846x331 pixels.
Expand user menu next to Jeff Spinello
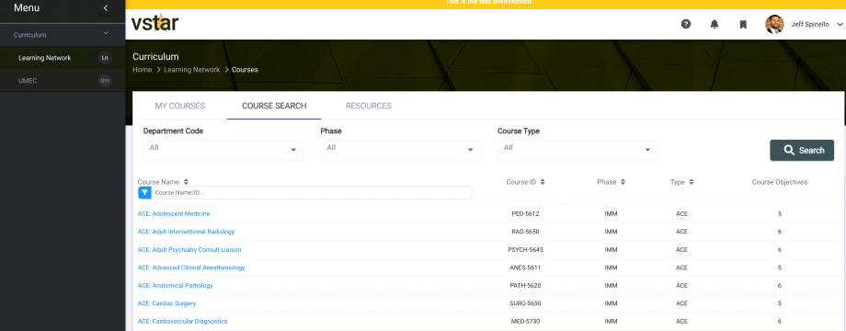click(x=839, y=25)
